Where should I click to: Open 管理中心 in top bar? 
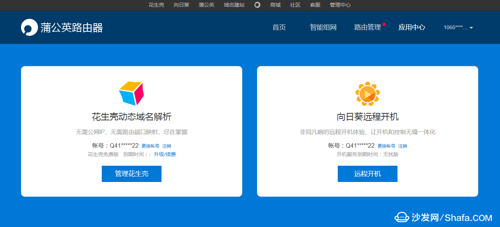point(340,5)
